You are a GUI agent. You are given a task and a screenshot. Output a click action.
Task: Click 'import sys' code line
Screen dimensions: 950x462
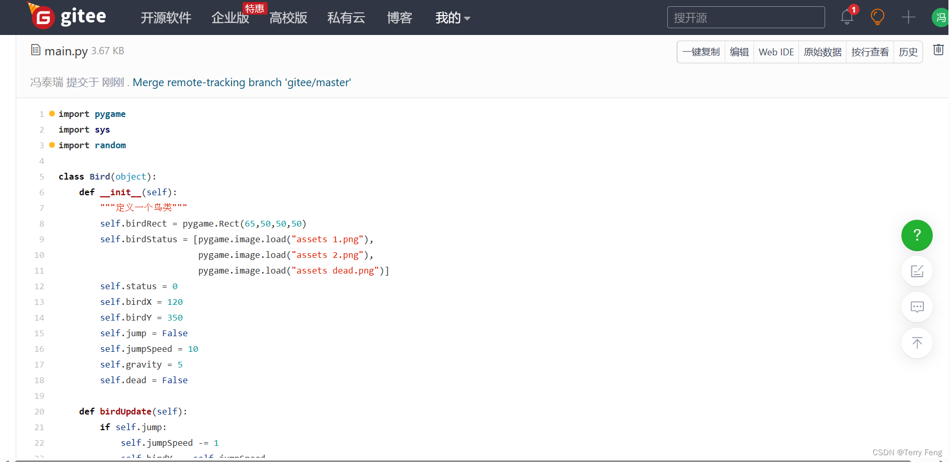click(x=84, y=129)
